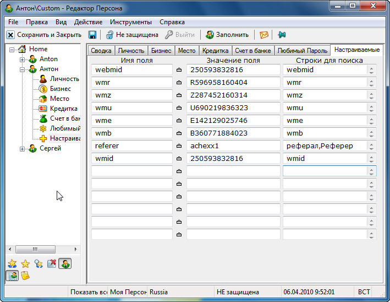The image size is (390, 302).
Task: Click the lock icon in wmid row
Action: click(179, 159)
